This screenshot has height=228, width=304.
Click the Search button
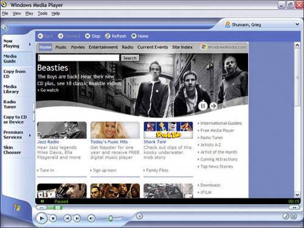130,58
